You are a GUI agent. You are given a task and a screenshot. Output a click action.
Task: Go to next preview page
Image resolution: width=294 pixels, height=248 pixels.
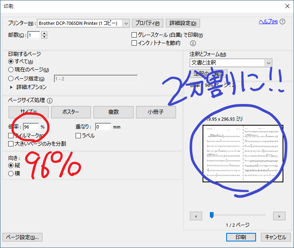coord(279,216)
